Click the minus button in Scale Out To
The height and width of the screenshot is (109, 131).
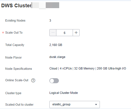click(x=53, y=33)
